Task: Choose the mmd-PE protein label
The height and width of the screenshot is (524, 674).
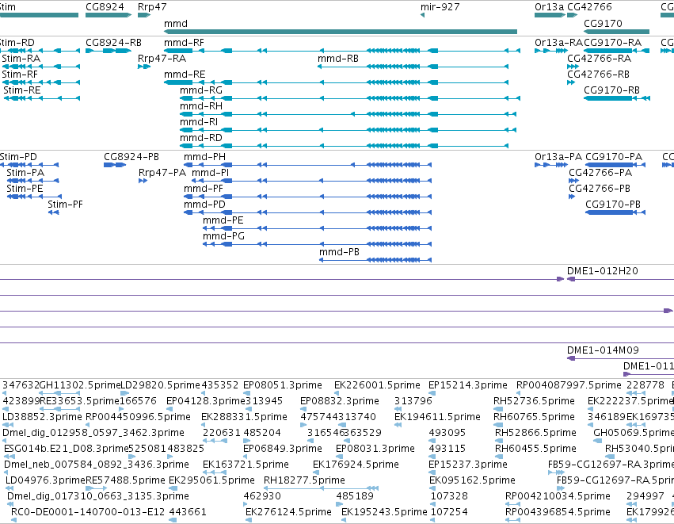Action: 223,220
